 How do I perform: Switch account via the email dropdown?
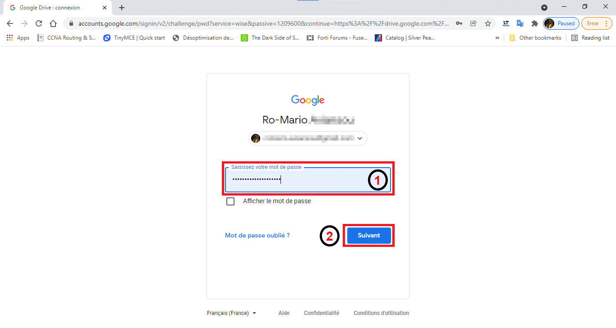[x=308, y=138]
